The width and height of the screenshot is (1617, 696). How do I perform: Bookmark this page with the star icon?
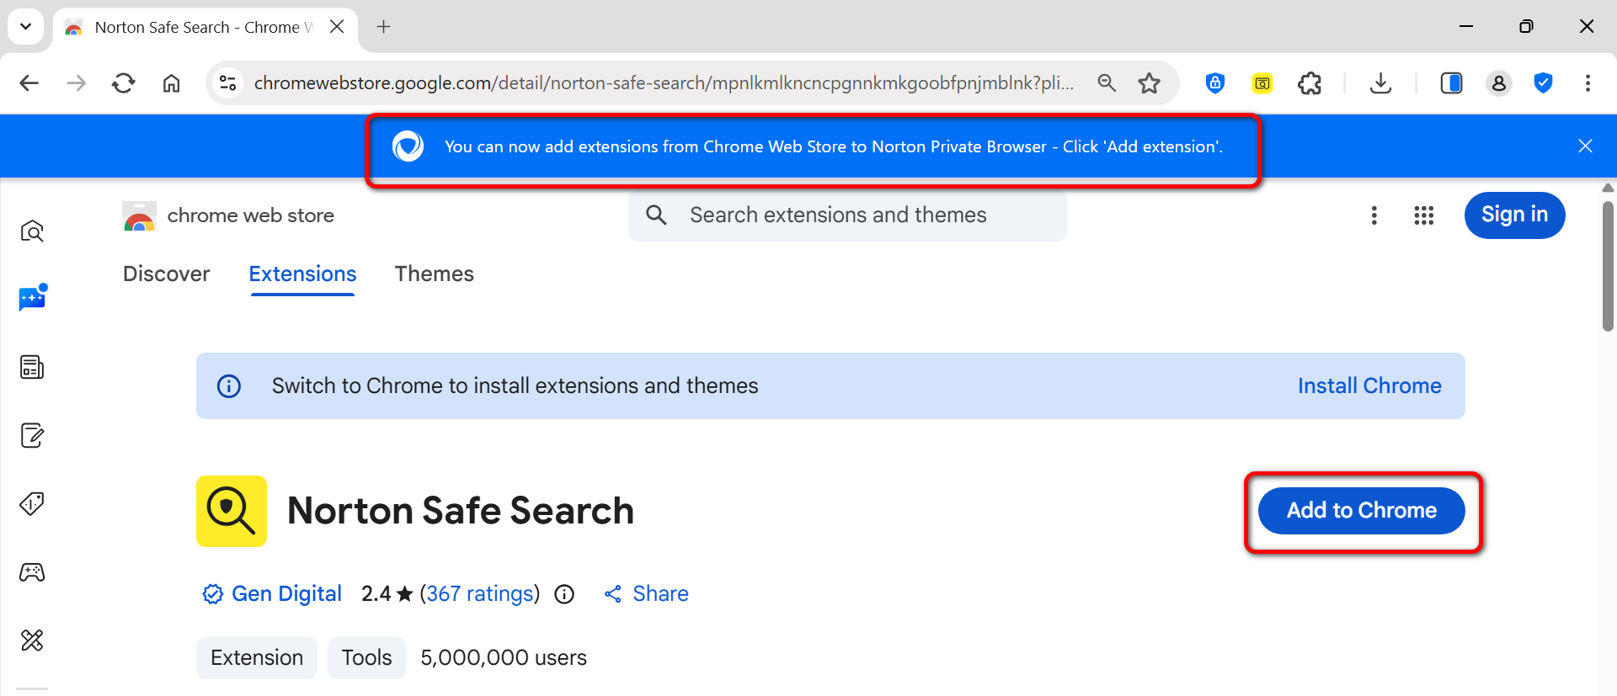1150,83
